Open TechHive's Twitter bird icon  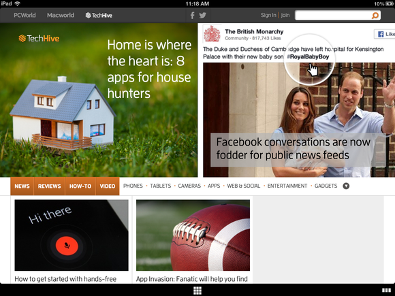[x=202, y=16]
